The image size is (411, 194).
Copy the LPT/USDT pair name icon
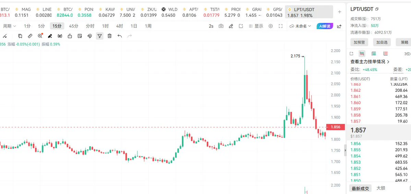(377, 9)
